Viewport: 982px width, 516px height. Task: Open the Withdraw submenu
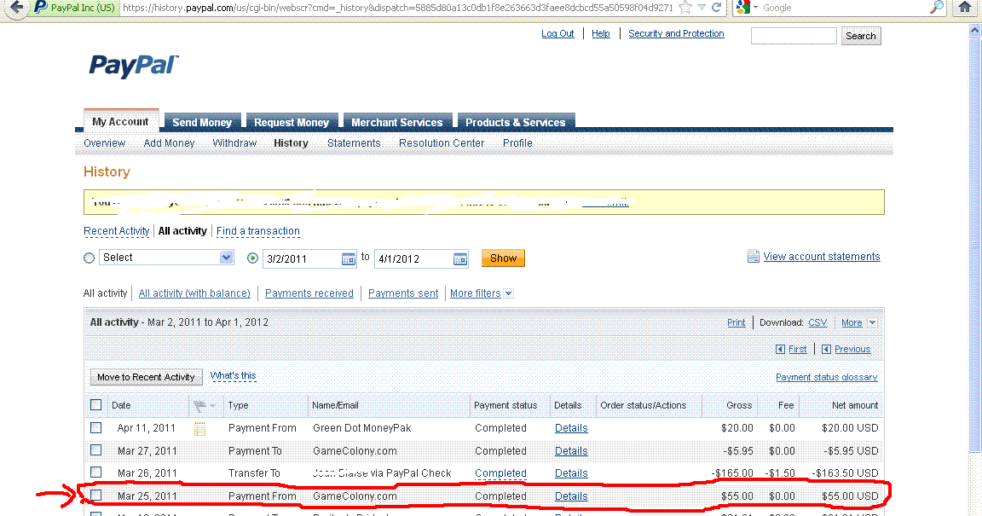click(234, 143)
